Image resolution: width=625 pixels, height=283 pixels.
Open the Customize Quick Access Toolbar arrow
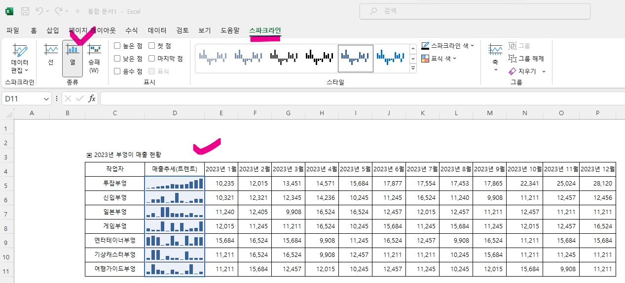point(78,11)
